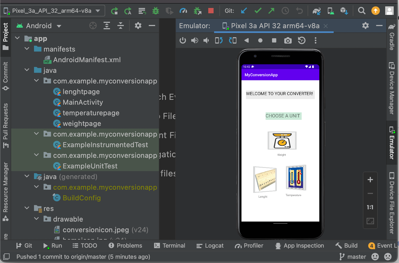The image size is (399, 263).
Task: Open the Terminal tab
Action: (169, 246)
